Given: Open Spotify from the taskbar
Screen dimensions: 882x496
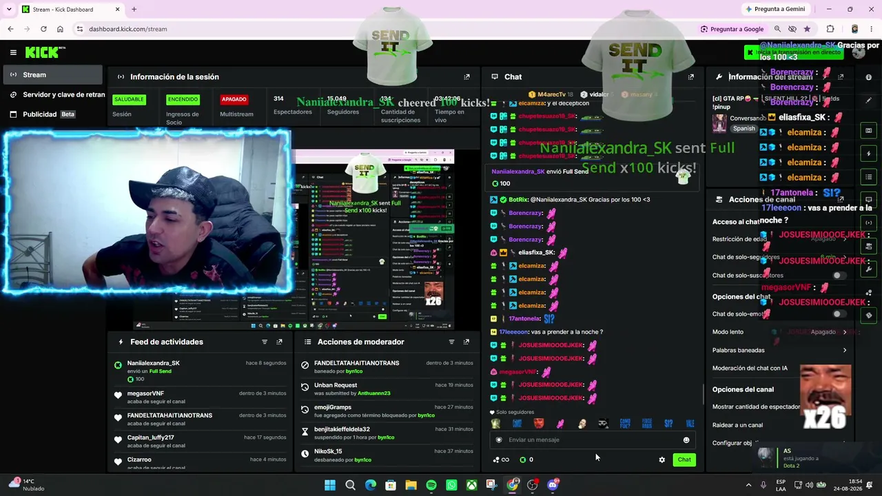Looking at the screenshot, I should point(431,485).
